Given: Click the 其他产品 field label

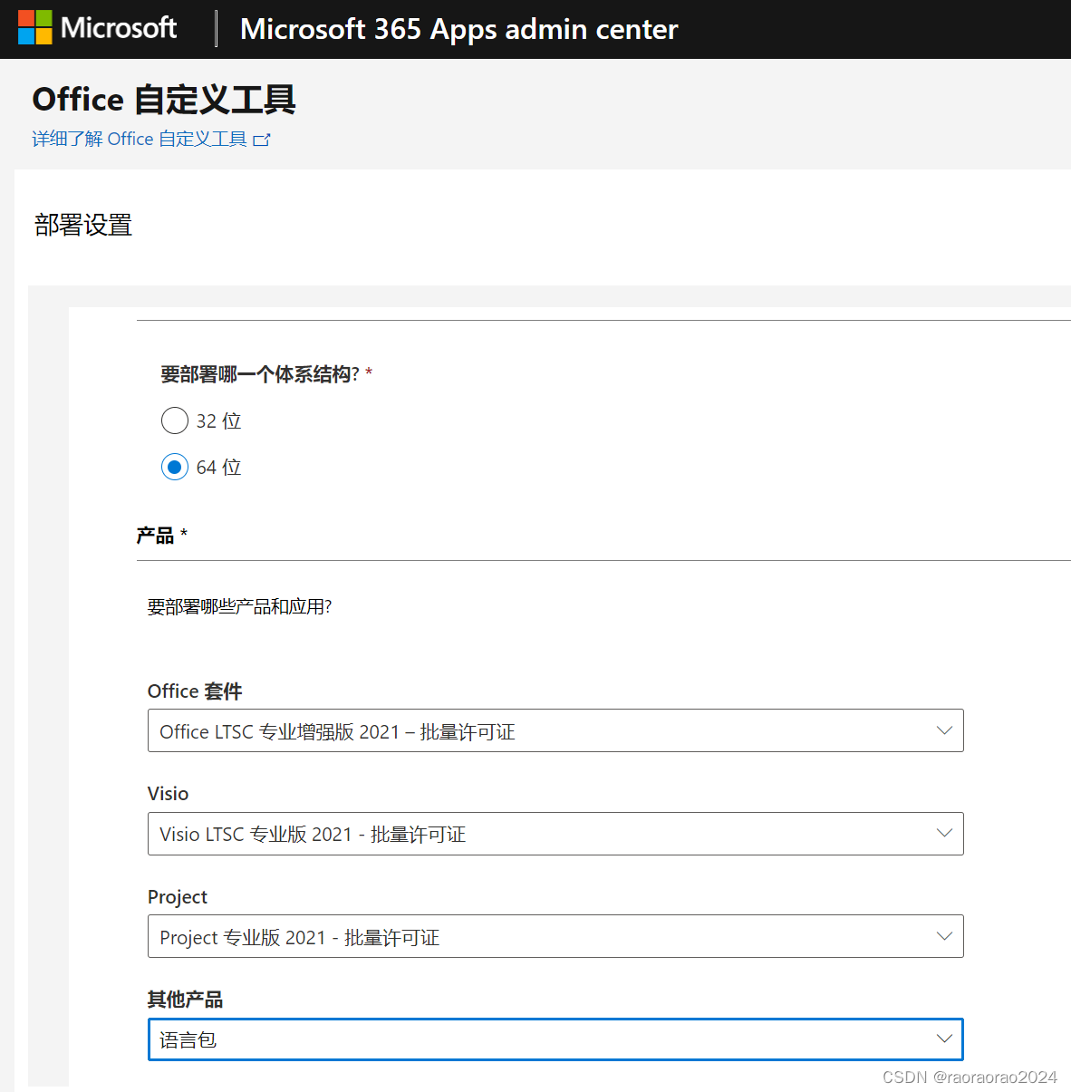Looking at the screenshot, I should pyautogui.click(x=185, y=1000).
